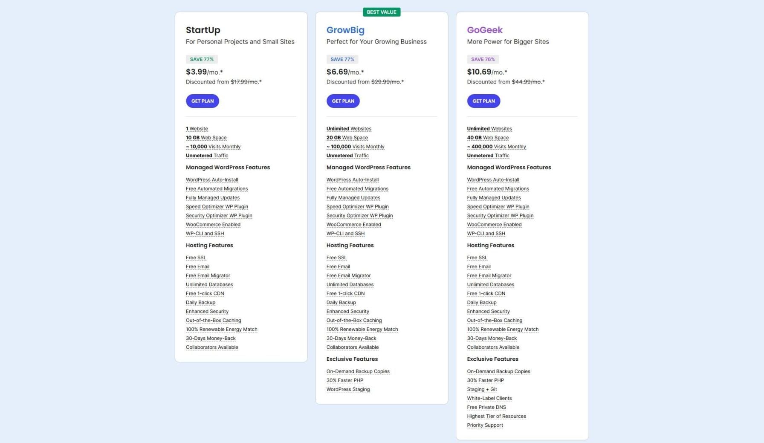Screen dimensions: 764x443
Task: Click 100% Renewable Energy Match in GrowBig
Action: click(362, 329)
